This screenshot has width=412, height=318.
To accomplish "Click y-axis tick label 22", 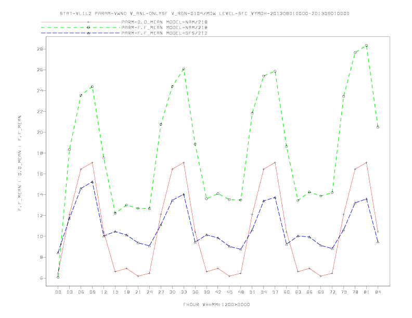I will pyautogui.click(x=40, y=112).
